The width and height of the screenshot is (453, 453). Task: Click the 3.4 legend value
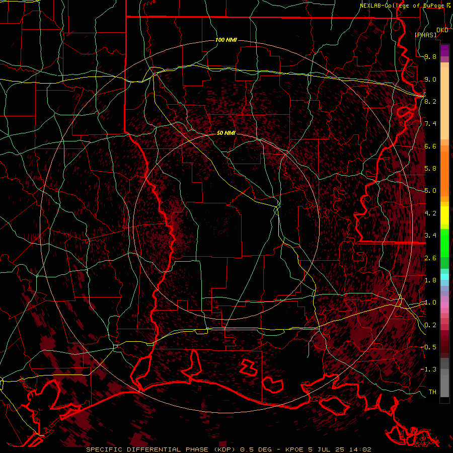coord(430,236)
